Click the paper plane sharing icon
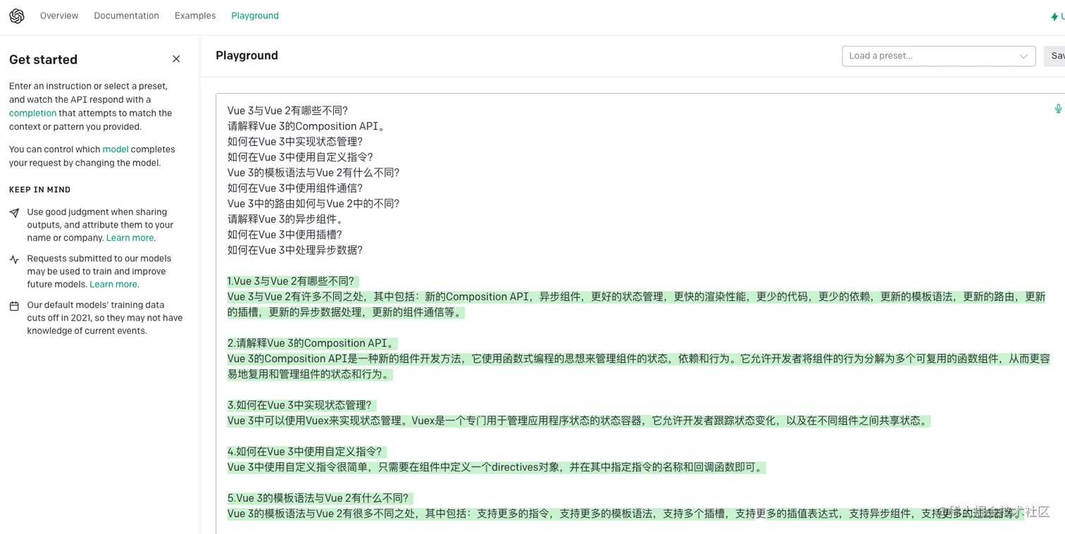1065x534 pixels. [x=14, y=213]
